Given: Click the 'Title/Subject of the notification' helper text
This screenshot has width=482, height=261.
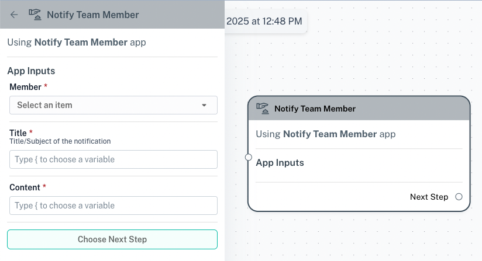Looking at the screenshot, I should [x=60, y=141].
